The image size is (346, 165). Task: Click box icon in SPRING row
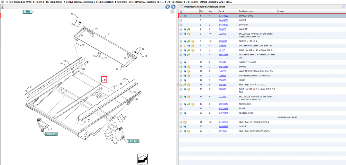click(189, 67)
